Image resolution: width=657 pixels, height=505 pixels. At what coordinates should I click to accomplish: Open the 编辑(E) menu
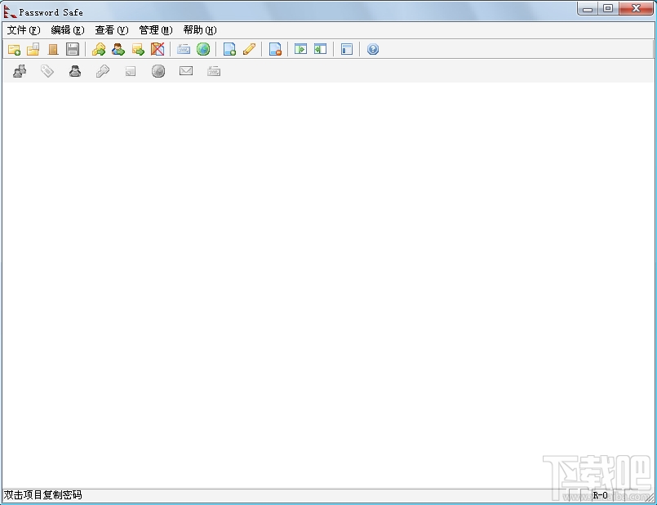click(68, 30)
